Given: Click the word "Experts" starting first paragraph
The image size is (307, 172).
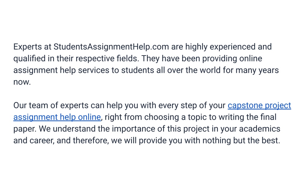Looking at the screenshot, I should [x=28, y=47].
